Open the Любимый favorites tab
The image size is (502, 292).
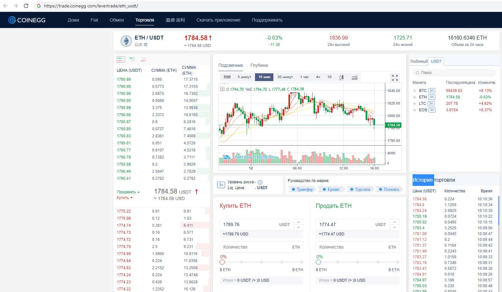click(419, 61)
